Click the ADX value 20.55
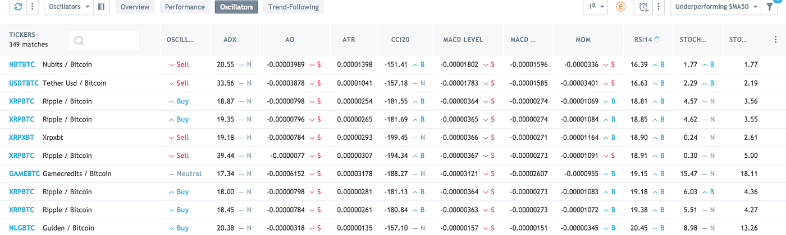This screenshot has width=786, height=235. point(226,65)
